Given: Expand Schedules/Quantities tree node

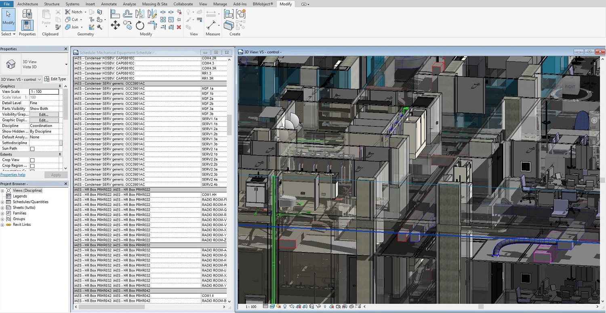Looking at the screenshot, I should [x=2, y=202].
